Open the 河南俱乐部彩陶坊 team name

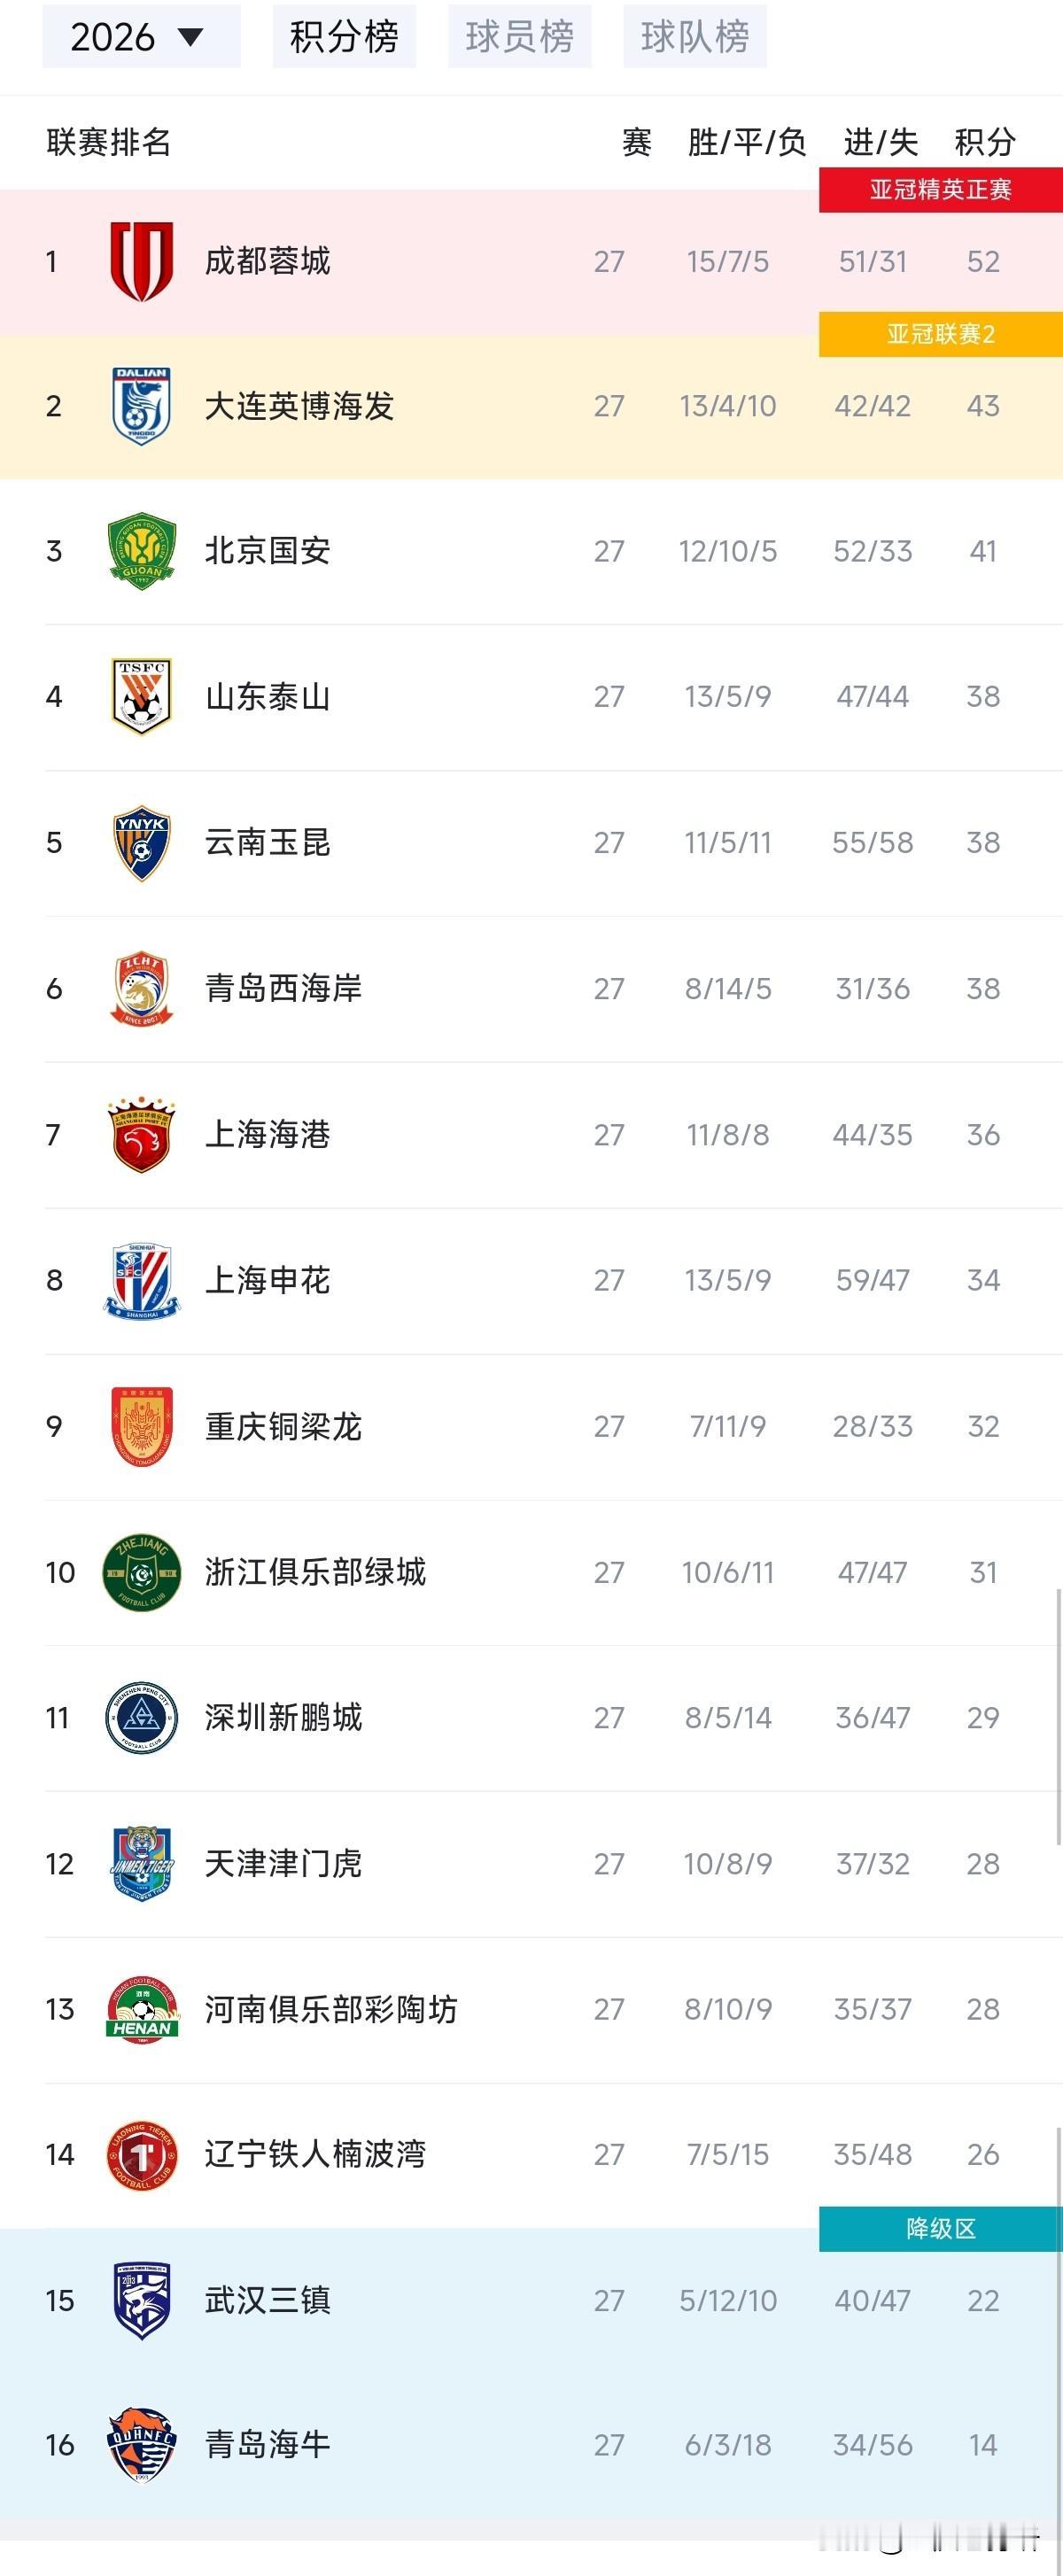(x=331, y=2008)
